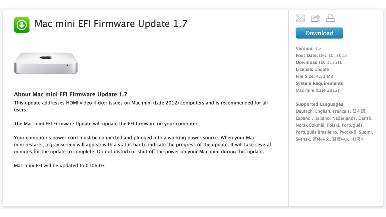The width and height of the screenshot is (386, 217).
Task: Click the Supported Languages heading
Action: click(319, 104)
